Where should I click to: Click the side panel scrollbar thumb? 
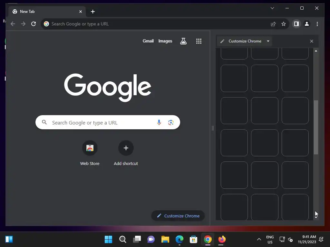(316, 127)
